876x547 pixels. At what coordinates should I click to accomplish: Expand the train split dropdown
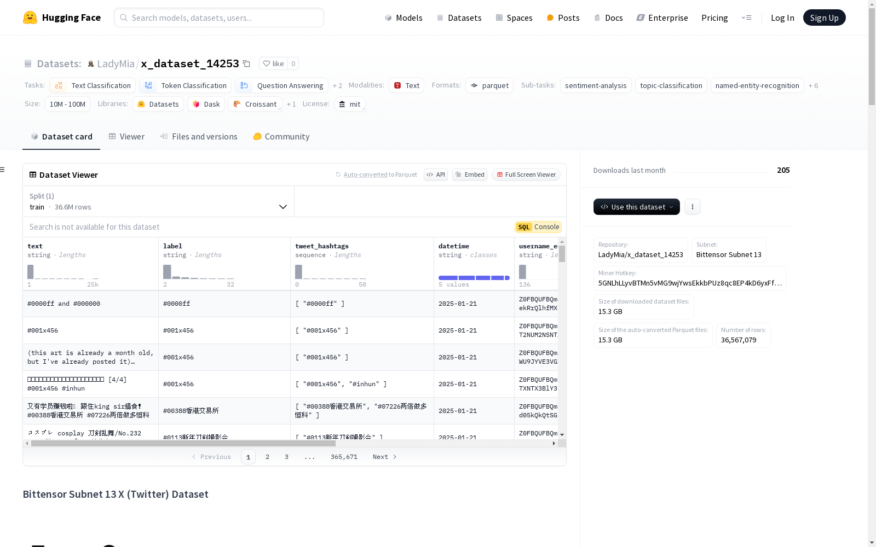pos(158,201)
